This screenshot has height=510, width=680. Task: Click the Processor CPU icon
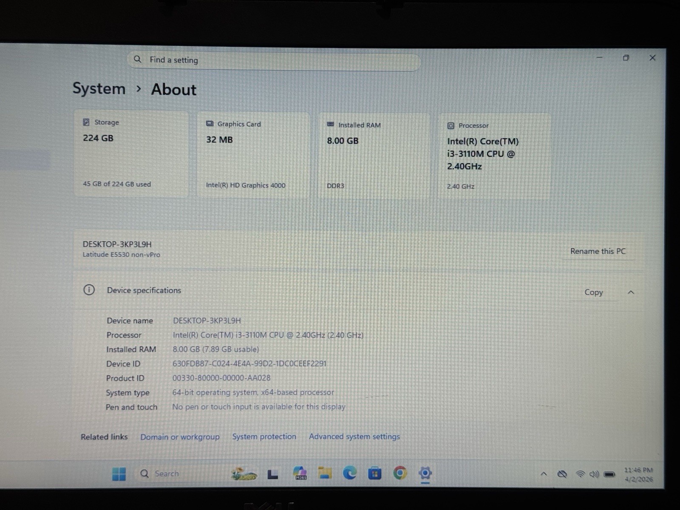coord(451,126)
